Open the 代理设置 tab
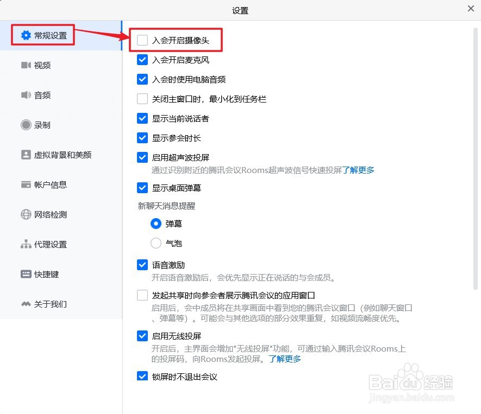This screenshot has width=481, height=414. click(x=61, y=244)
